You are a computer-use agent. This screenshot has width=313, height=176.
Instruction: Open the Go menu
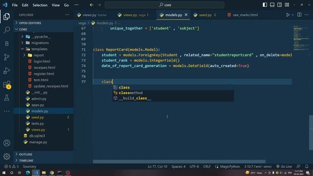(67, 5)
